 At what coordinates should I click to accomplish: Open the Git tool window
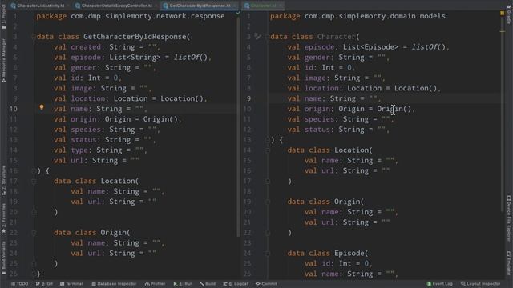tap(44, 284)
